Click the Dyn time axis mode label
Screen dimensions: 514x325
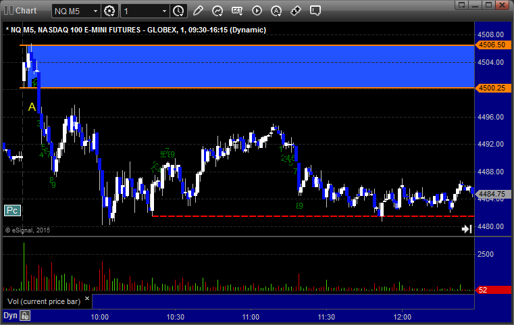(x=10, y=316)
